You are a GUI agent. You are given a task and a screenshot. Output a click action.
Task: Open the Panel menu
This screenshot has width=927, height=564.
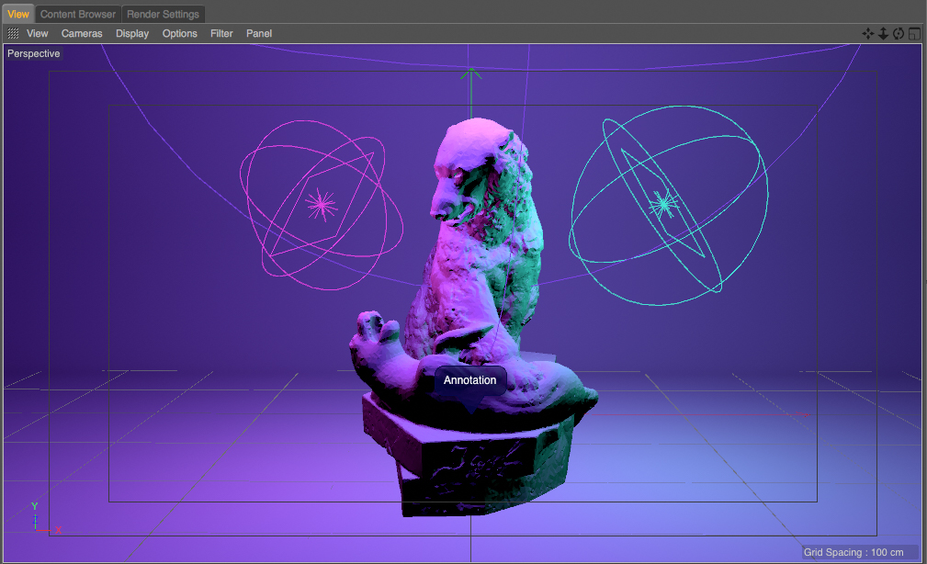click(x=259, y=33)
